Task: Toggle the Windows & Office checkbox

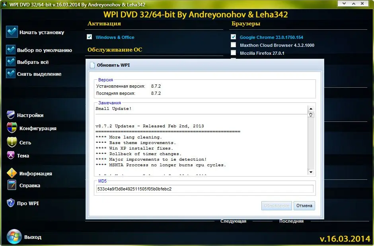Action: coord(90,37)
